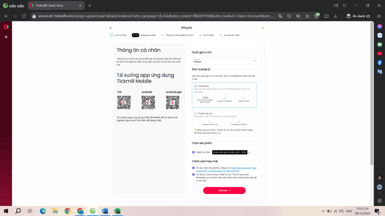Select the Tickmill Ltd. radio option
385x216 pixels.
(x=196, y=86)
